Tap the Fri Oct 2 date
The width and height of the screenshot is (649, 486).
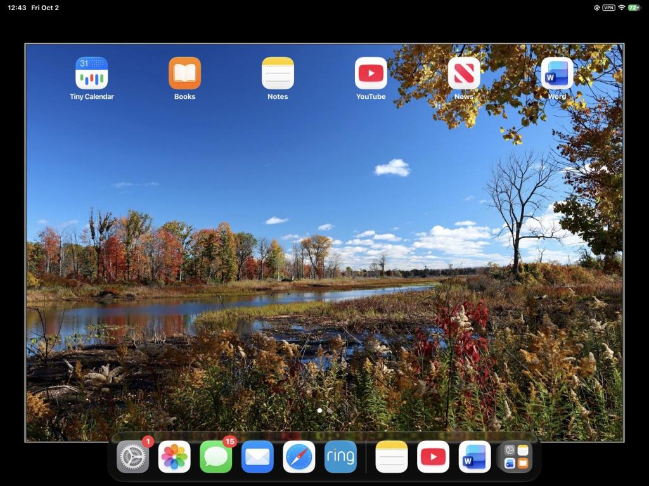[x=45, y=8]
